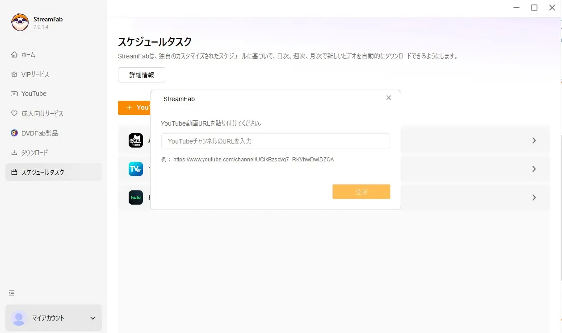
Task: Expand the マイアカウント dropdown arrow
Action: [93, 318]
